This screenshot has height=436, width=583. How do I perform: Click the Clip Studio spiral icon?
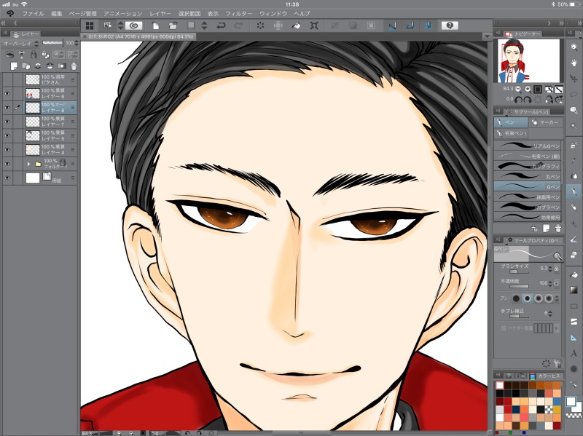point(134,25)
